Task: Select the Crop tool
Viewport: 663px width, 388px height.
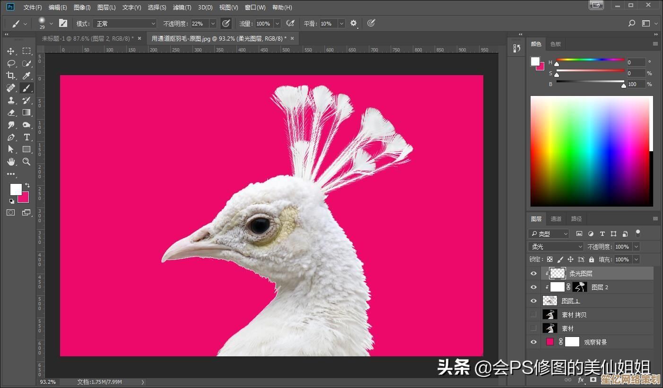Action: 10,76
